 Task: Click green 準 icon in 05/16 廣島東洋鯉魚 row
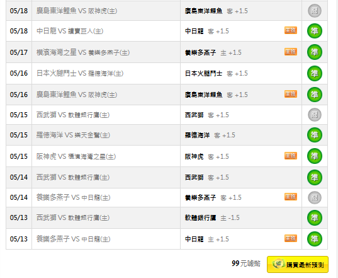[315, 95]
